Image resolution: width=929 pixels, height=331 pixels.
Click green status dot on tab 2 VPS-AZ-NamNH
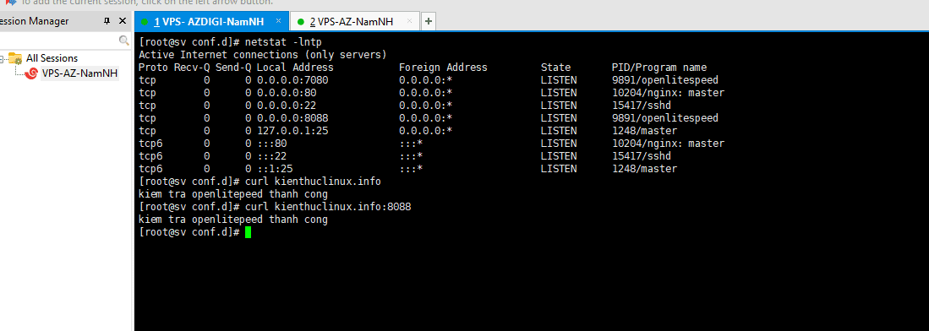click(x=300, y=23)
